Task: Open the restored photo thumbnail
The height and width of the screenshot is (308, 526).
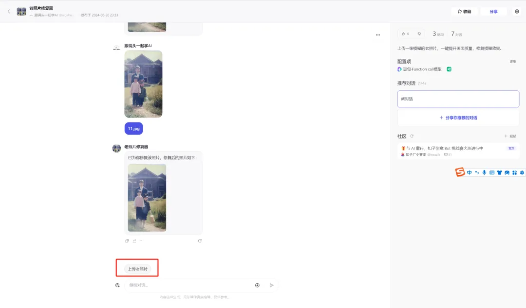Action: (147, 198)
